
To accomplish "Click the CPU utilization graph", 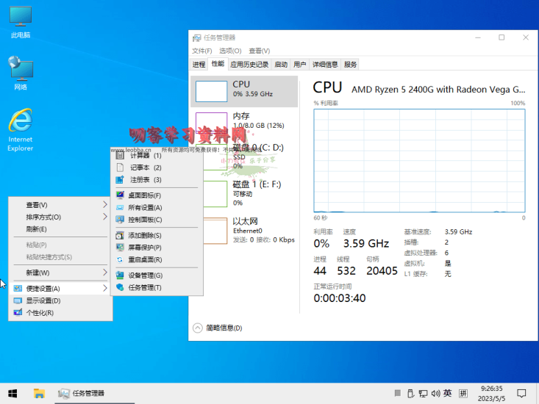I will tap(419, 161).
